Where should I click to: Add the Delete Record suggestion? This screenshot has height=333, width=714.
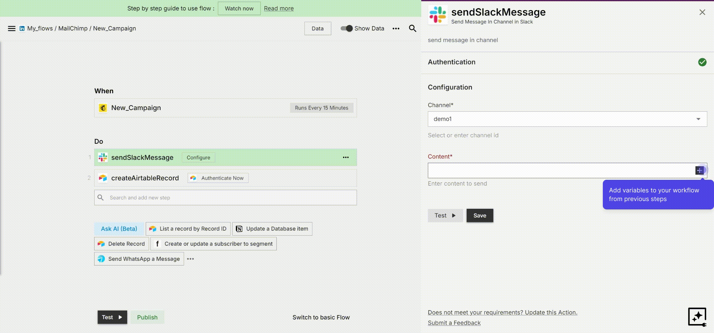(121, 244)
